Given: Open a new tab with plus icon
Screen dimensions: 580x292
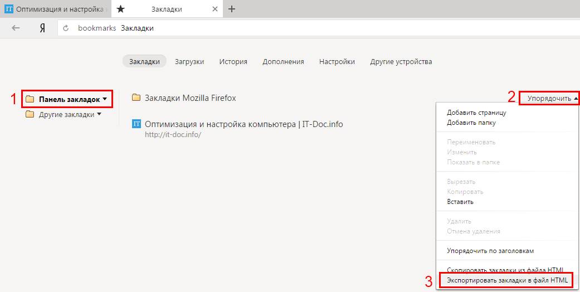Looking at the screenshot, I should tap(232, 9).
